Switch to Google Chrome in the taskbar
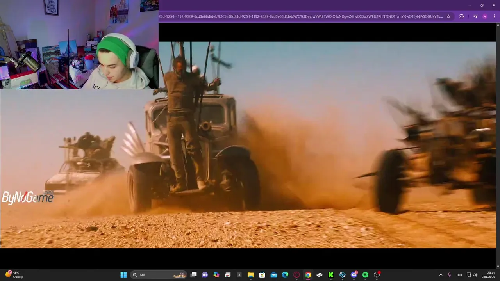The height and width of the screenshot is (281, 500). [308, 275]
